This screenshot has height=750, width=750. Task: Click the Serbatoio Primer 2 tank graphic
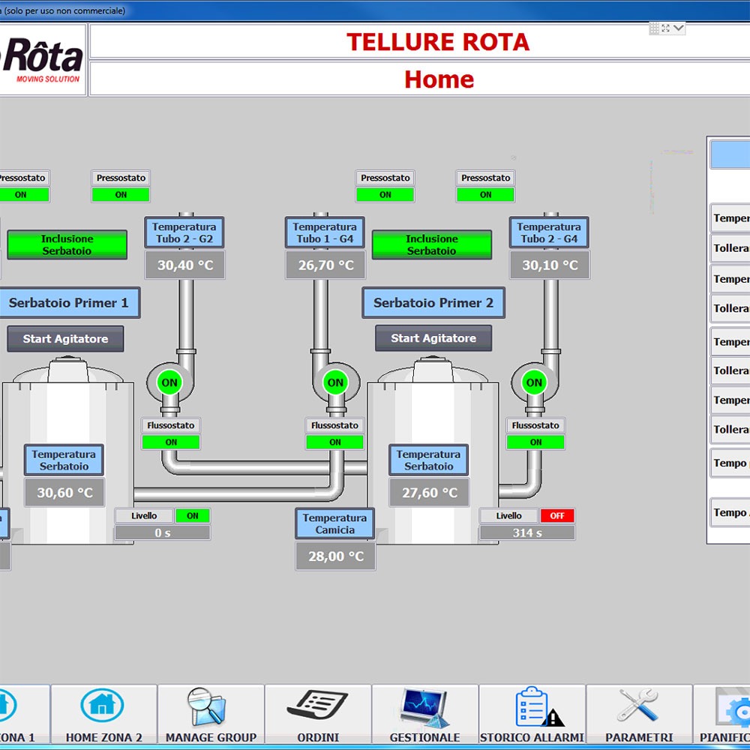tap(433, 449)
